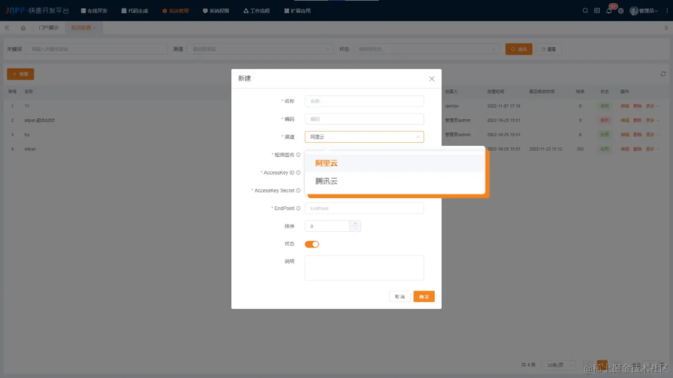Click the left double-chevron tab scroll icon
673x378 pixels.
point(7,28)
